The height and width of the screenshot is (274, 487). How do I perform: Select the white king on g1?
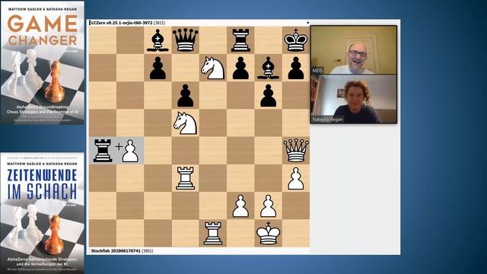coord(268,233)
